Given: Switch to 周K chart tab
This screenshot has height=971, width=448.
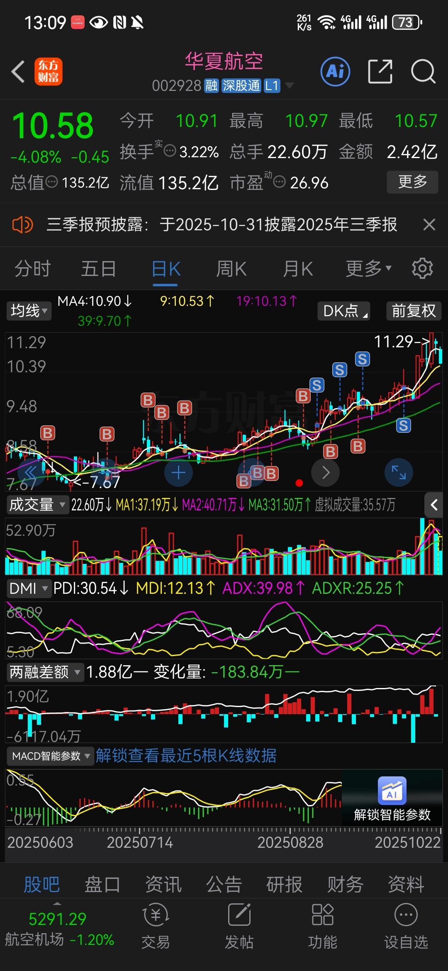Looking at the screenshot, I should (231, 268).
